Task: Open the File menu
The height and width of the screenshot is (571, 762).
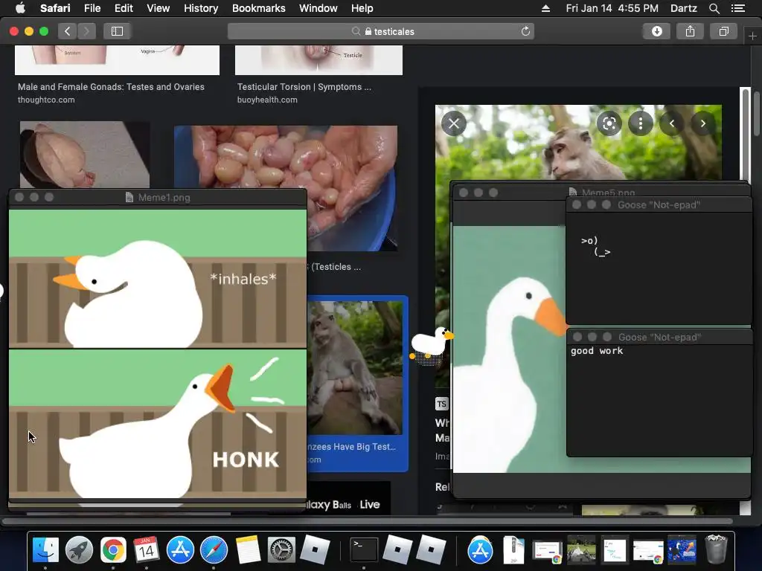Action: click(x=92, y=8)
